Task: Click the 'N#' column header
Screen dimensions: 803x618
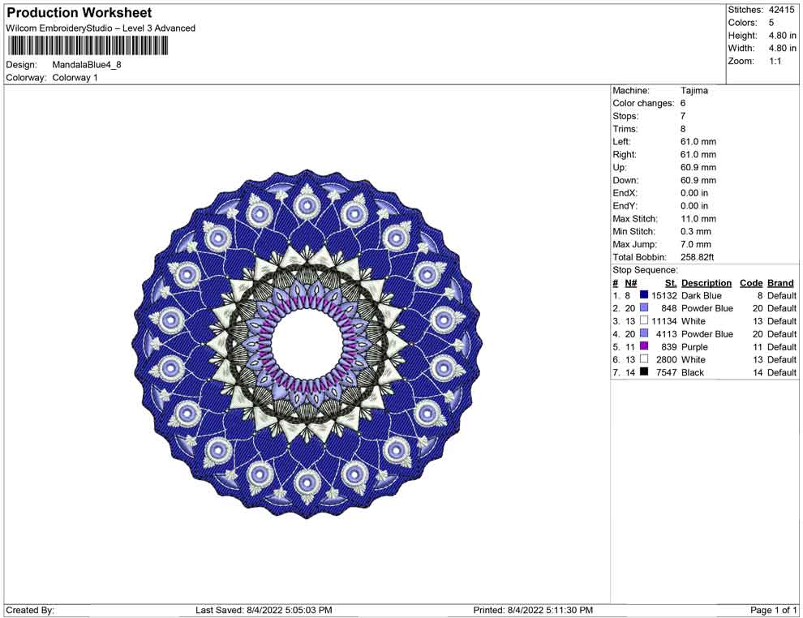Action: 631,282
